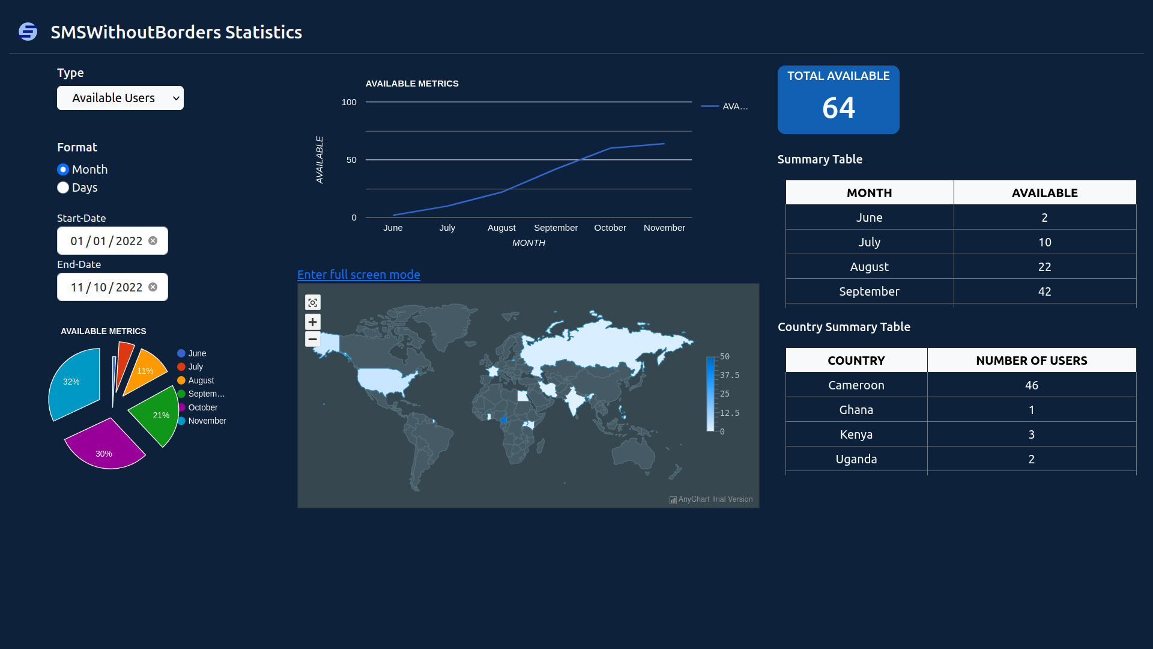The height and width of the screenshot is (649, 1153).
Task: Click the map color scale gradient bar
Action: point(710,394)
